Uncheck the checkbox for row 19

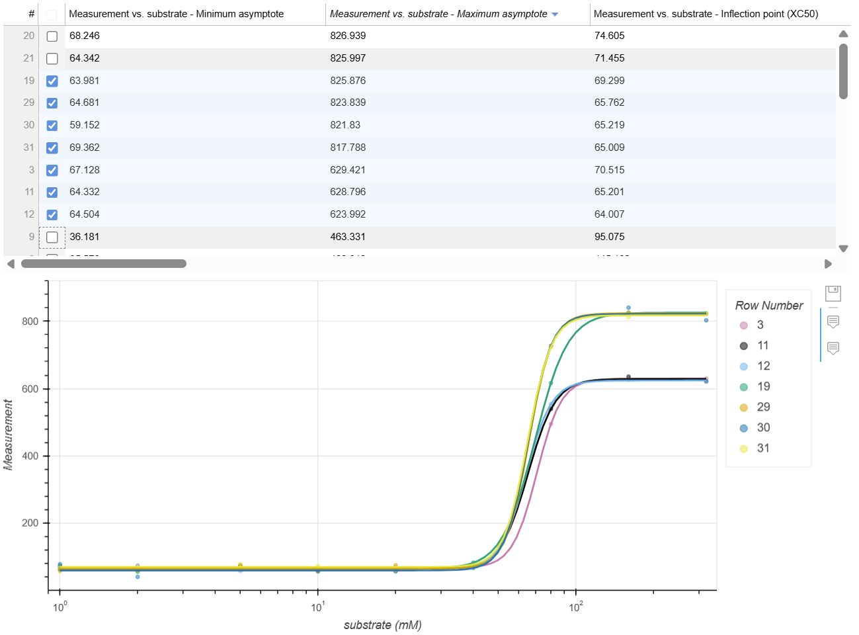pos(52,80)
